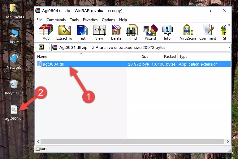Click the horizontal scrollbar right arrow

228,141
